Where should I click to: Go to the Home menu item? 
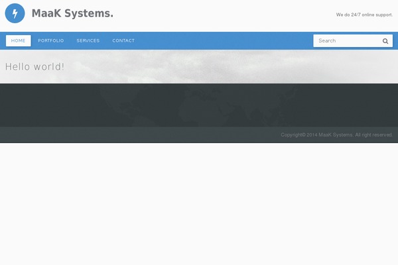pyautogui.click(x=19, y=40)
